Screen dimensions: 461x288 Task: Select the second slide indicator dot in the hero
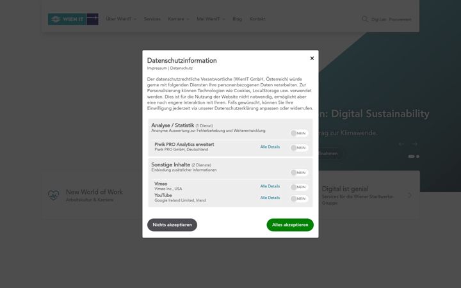point(417,156)
